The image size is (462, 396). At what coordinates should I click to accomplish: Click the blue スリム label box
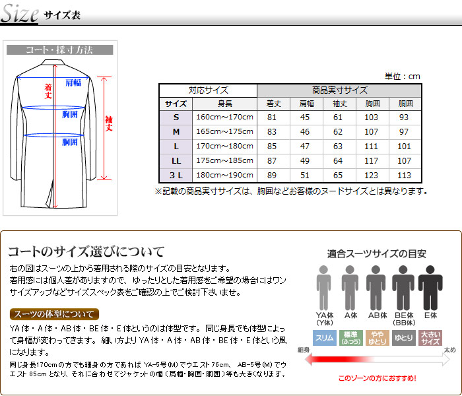pos(325,338)
